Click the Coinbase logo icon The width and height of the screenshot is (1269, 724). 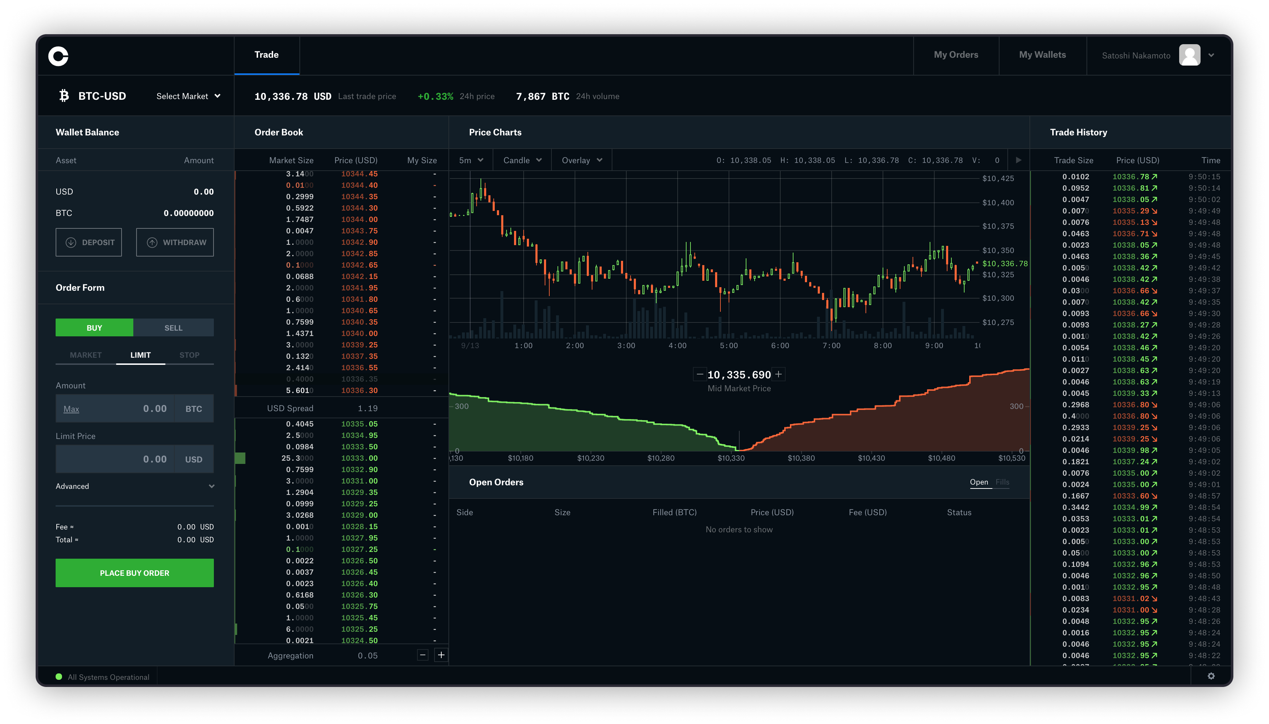point(58,55)
